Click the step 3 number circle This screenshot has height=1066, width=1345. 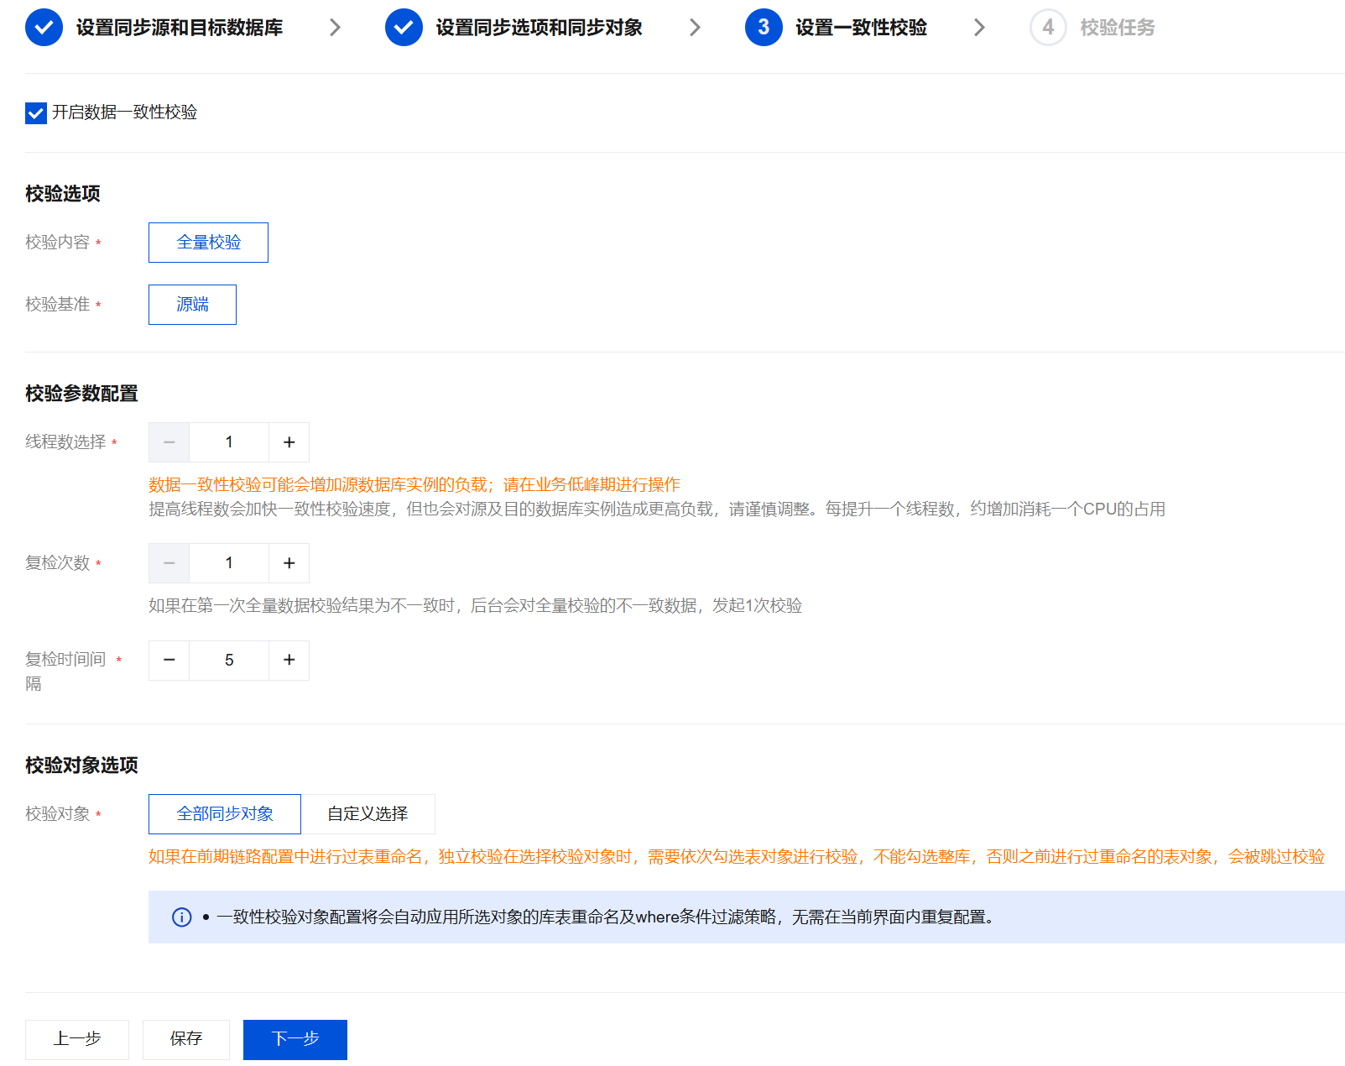[x=764, y=28]
